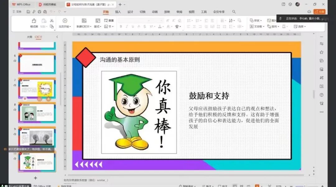Image resolution: width=336 pixels, height=187 pixels.
Task: Click the Cut scissors icon
Action: [52, 21]
